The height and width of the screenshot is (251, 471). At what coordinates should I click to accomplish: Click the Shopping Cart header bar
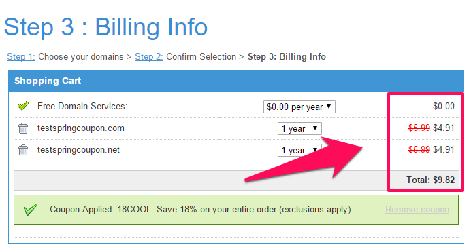236,81
